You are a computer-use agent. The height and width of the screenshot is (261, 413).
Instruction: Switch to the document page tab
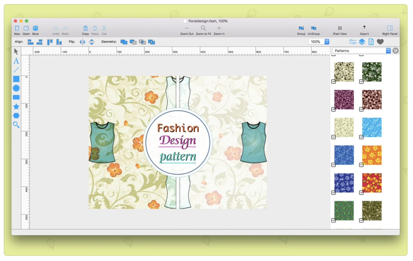(371, 42)
